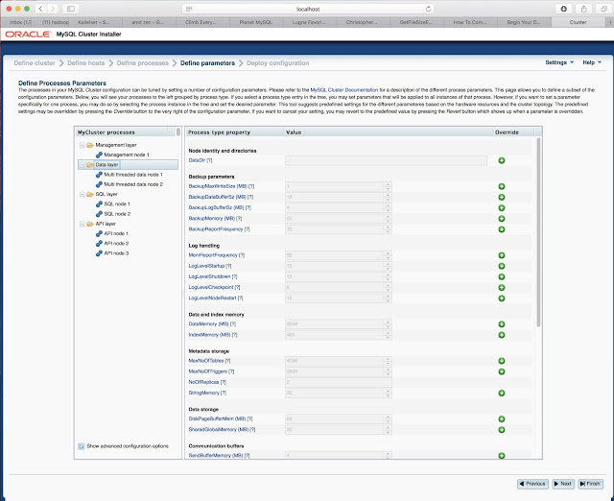Go to Define processes step
This screenshot has width=614, height=501.
(143, 63)
